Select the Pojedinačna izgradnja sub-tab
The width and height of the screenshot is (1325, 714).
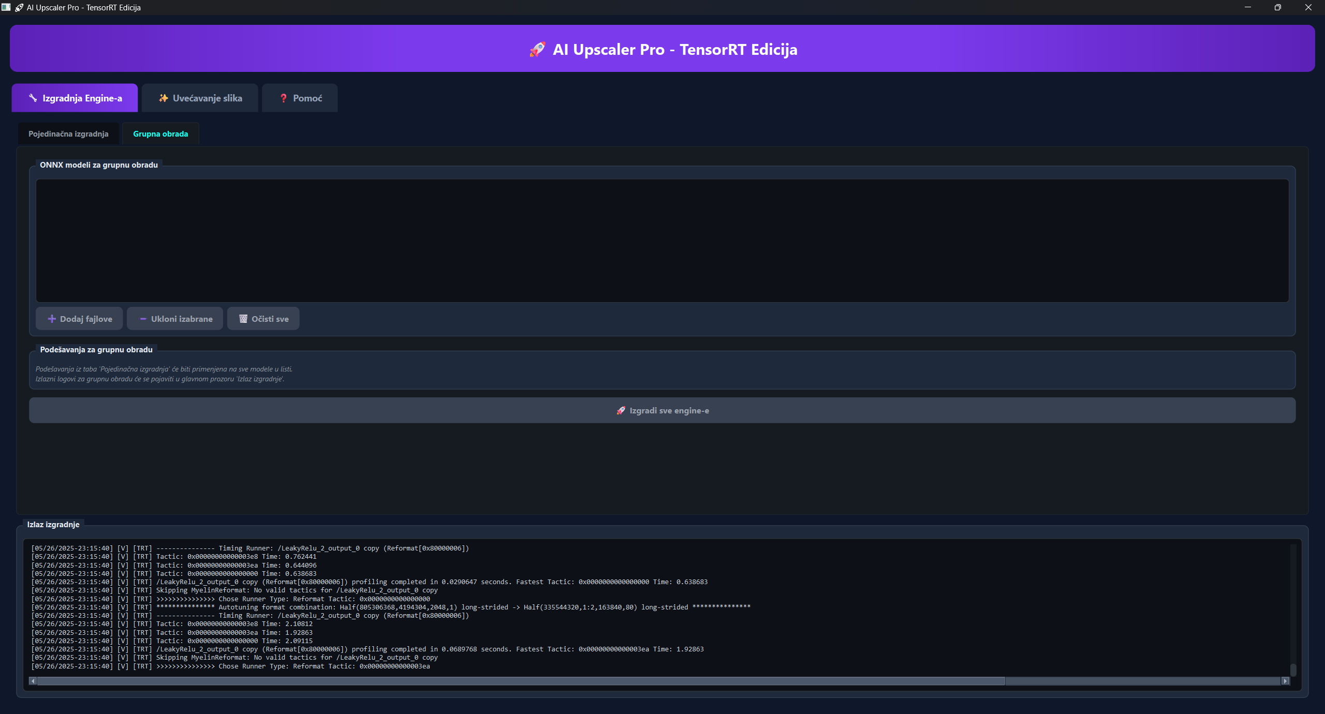click(x=68, y=134)
